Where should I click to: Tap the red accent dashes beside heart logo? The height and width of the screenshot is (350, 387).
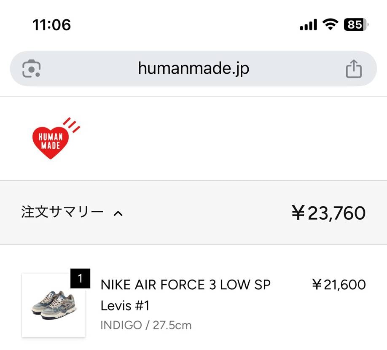[72, 125]
